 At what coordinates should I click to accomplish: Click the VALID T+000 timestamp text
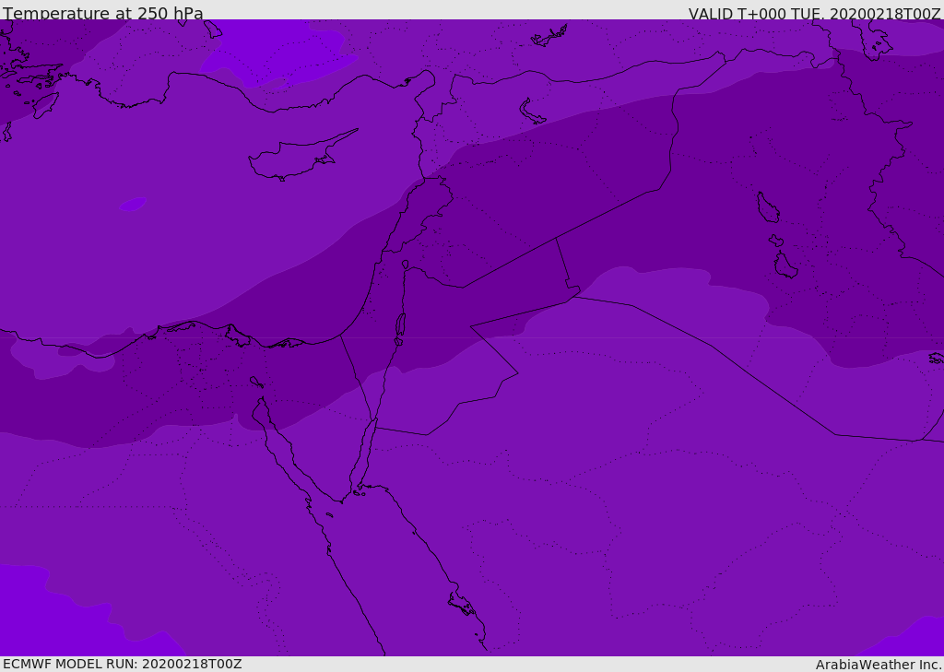[x=814, y=14]
